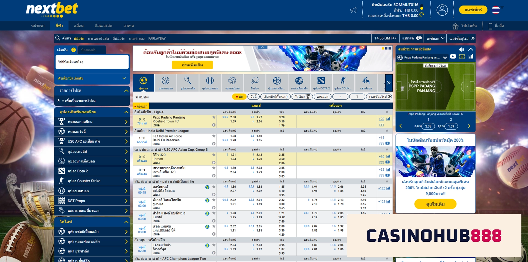The width and height of the screenshot is (528, 262).
Task: Open the +126 more markets link
Action: click(x=382, y=188)
